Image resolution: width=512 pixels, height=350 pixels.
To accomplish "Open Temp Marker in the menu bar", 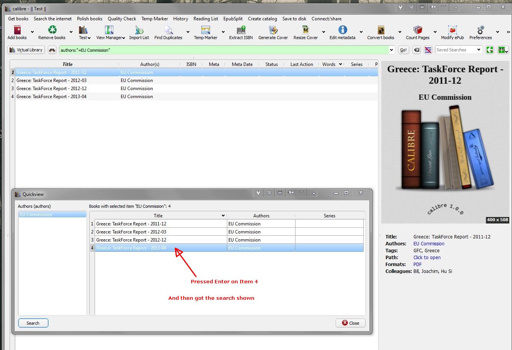I will pyautogui.click(x=154, y=19).
